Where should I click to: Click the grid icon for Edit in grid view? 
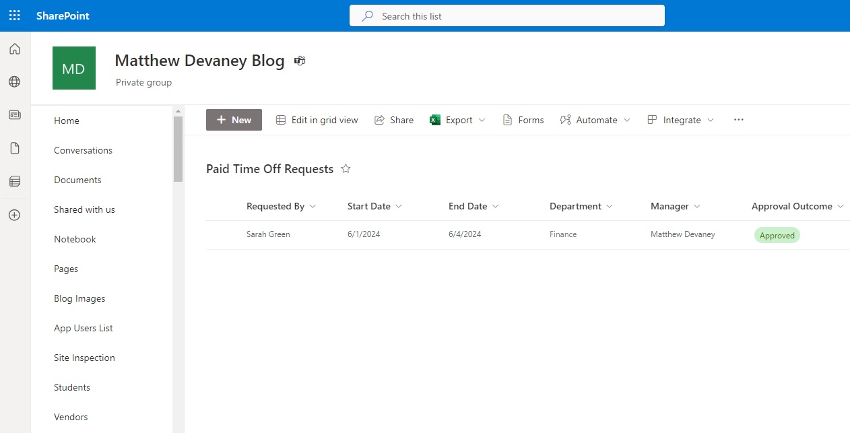[281, 120]
